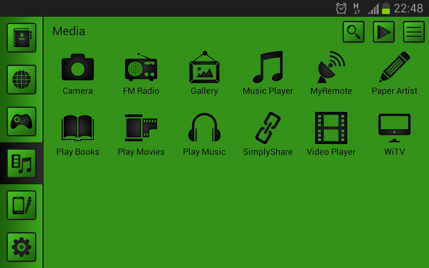429x268 pixels.
Task: Open the hamburger menu button
Action: tap(414, 32)
